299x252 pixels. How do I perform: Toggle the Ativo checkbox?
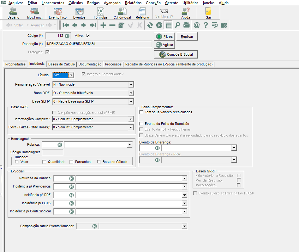[88, 36]
